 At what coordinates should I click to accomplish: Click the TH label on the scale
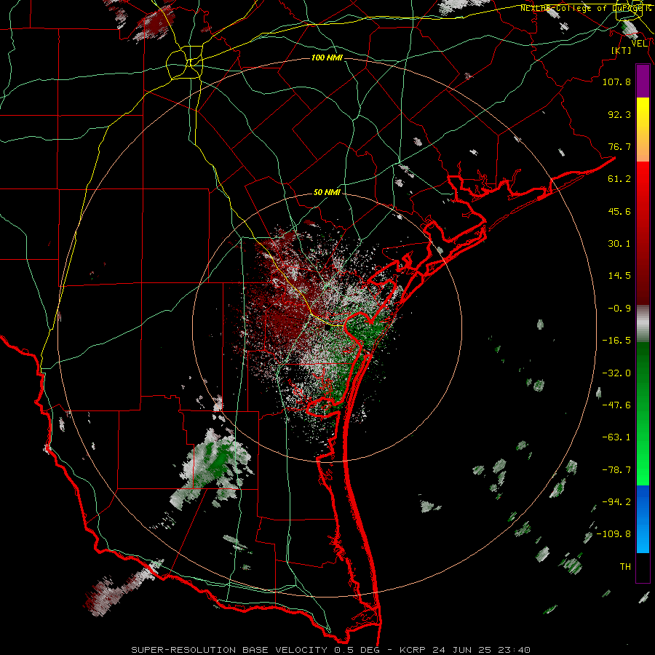pyautogui.click(x=625, y=567)
